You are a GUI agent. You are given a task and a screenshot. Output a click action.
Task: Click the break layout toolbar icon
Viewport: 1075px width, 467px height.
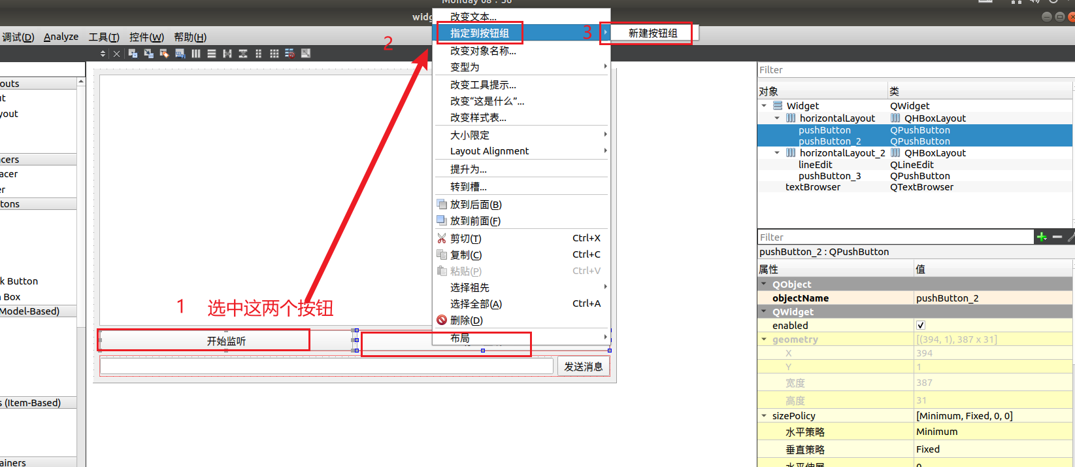click(x=289, y=54)
